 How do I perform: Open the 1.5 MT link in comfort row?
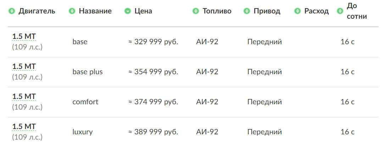[24, 97]
